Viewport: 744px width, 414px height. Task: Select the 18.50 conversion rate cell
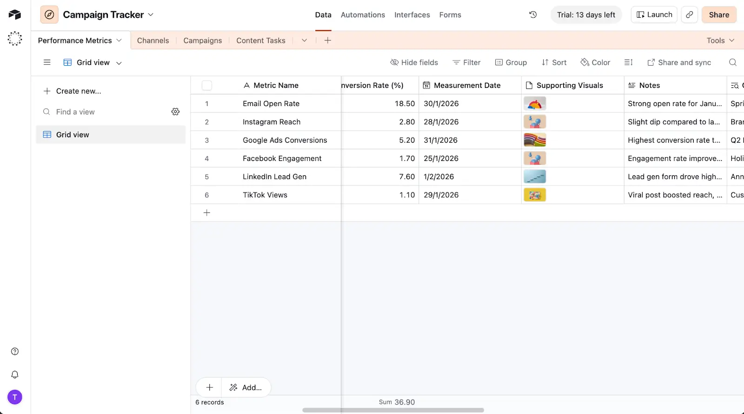coord(380,103)
